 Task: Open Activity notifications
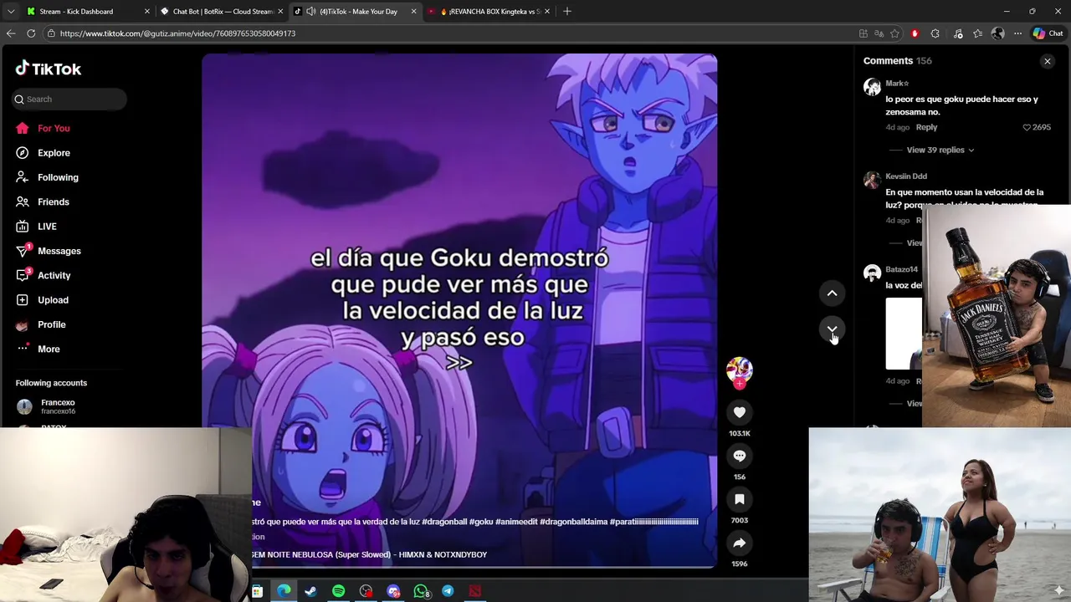coord(54,275)
